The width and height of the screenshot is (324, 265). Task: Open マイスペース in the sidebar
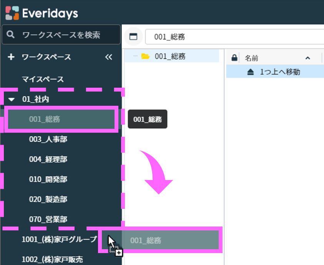(x=43, y=79)
